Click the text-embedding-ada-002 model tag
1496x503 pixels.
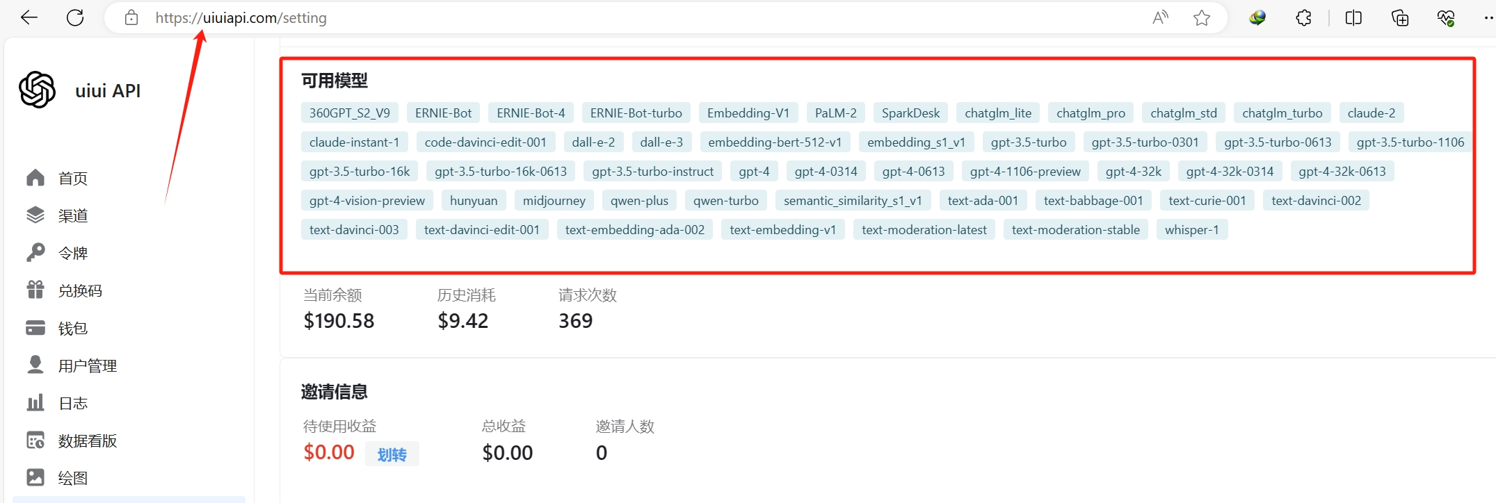(635, 230)
